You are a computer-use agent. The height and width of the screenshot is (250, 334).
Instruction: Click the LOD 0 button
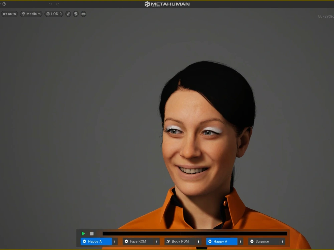[x=54, y=14]
